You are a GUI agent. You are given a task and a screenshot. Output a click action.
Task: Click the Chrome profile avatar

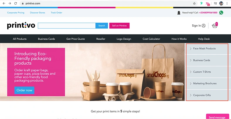(221, 4)
